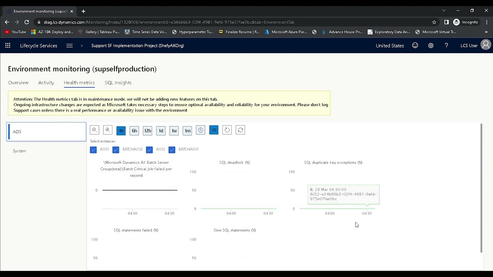Image resolution: width=493 pixels, height=277 pixels.
Task: Open the settings gear icon
Action: click(x=431, y=45)
